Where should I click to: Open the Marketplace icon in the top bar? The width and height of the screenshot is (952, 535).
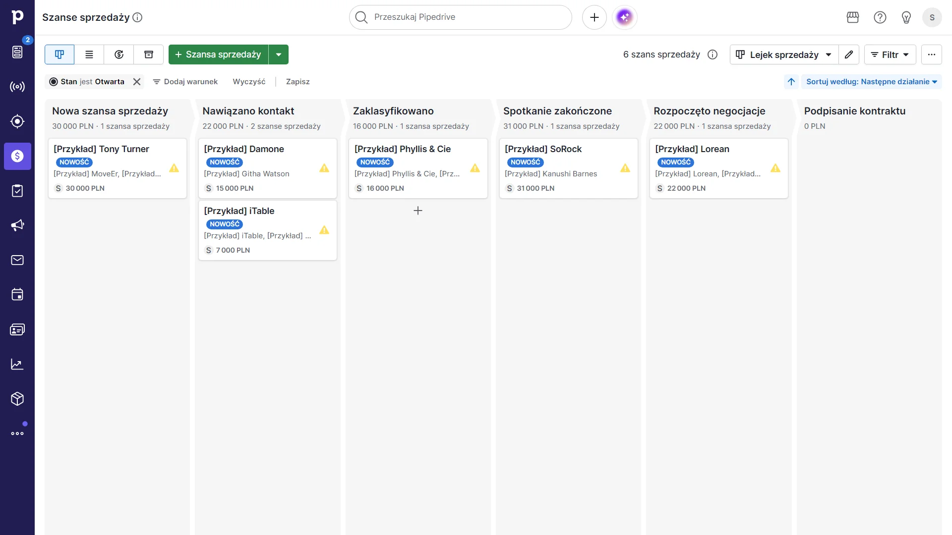852,17
